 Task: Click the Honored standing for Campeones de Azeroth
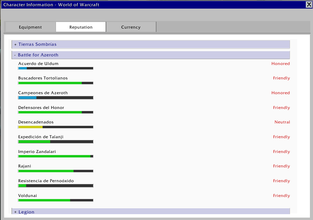(x=280, y=93)
